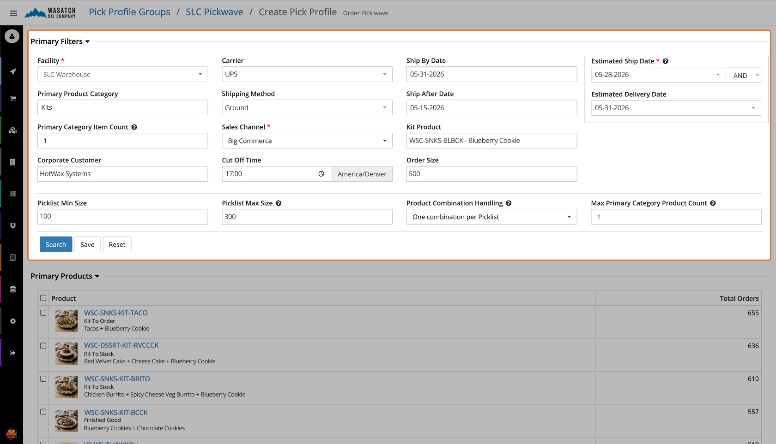
Task: Open the Estimated Delivery Date dropdown
Action: [x=676, y=108]
